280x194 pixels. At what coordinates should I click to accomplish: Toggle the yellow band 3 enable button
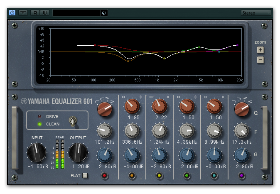[x=159, y=176]
